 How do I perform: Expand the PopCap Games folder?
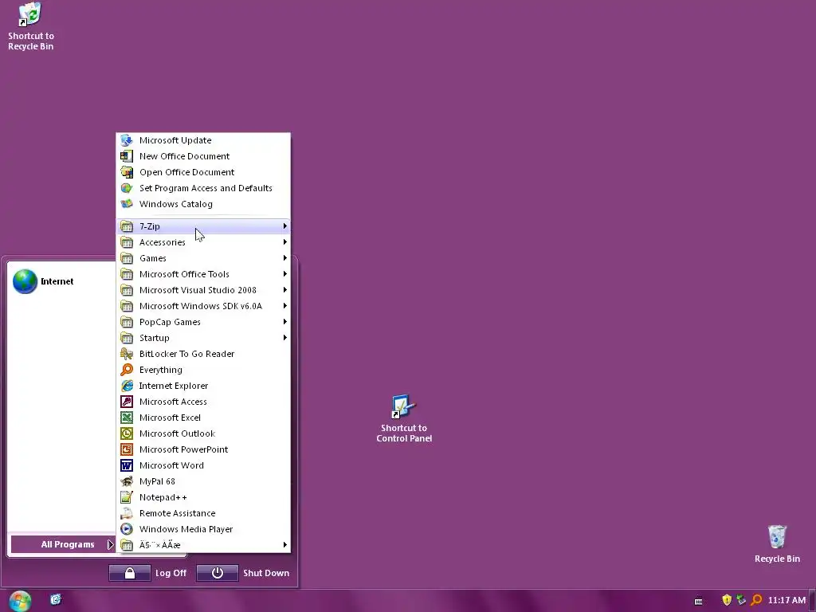(x=203, y=322)
